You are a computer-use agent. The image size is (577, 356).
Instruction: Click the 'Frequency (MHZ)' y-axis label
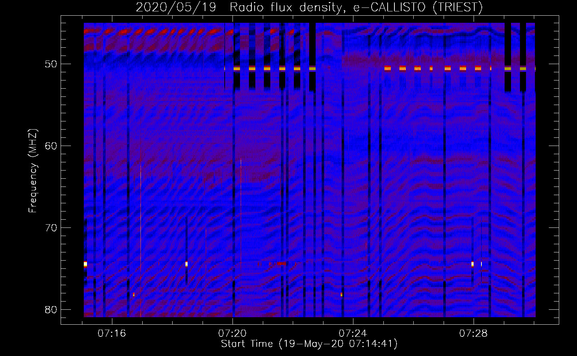click(33, 171)
